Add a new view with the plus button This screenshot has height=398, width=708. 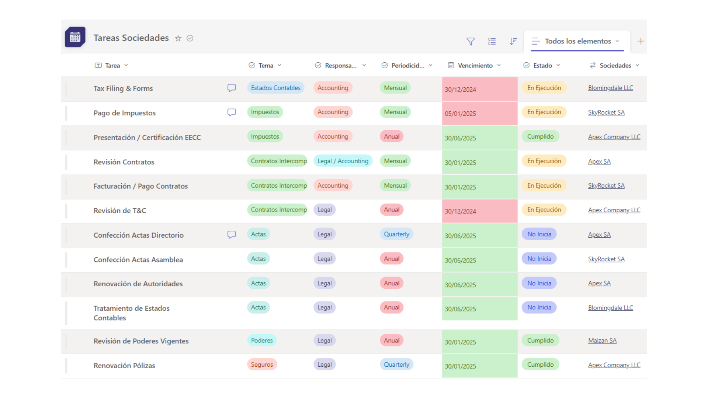point(641,41)
